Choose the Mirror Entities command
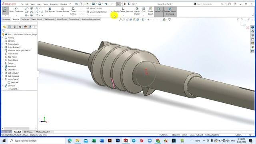 94,8
